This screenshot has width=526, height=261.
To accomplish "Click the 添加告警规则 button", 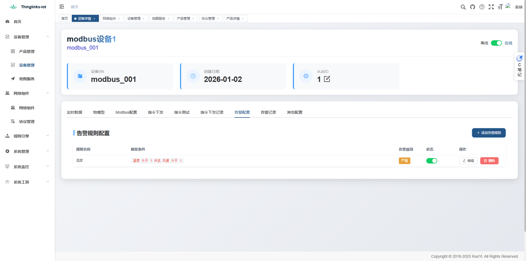I will pyautogui.click(x=488, y=133).
